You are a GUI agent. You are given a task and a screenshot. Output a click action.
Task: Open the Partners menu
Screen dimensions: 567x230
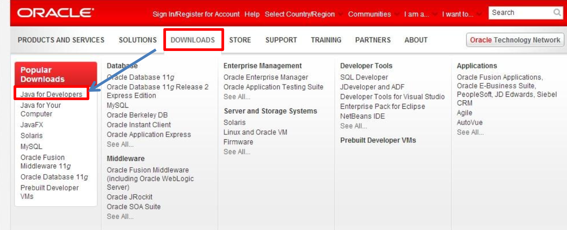[x=373, y=40]
